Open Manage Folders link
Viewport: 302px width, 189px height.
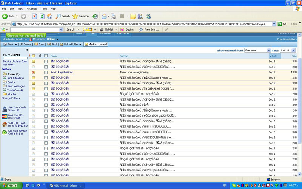(x=11, y=98)
